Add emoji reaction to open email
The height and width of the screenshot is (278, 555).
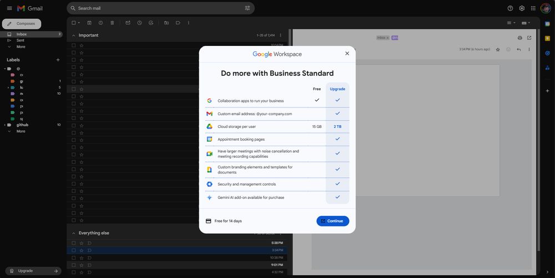[x=508, y=49]
